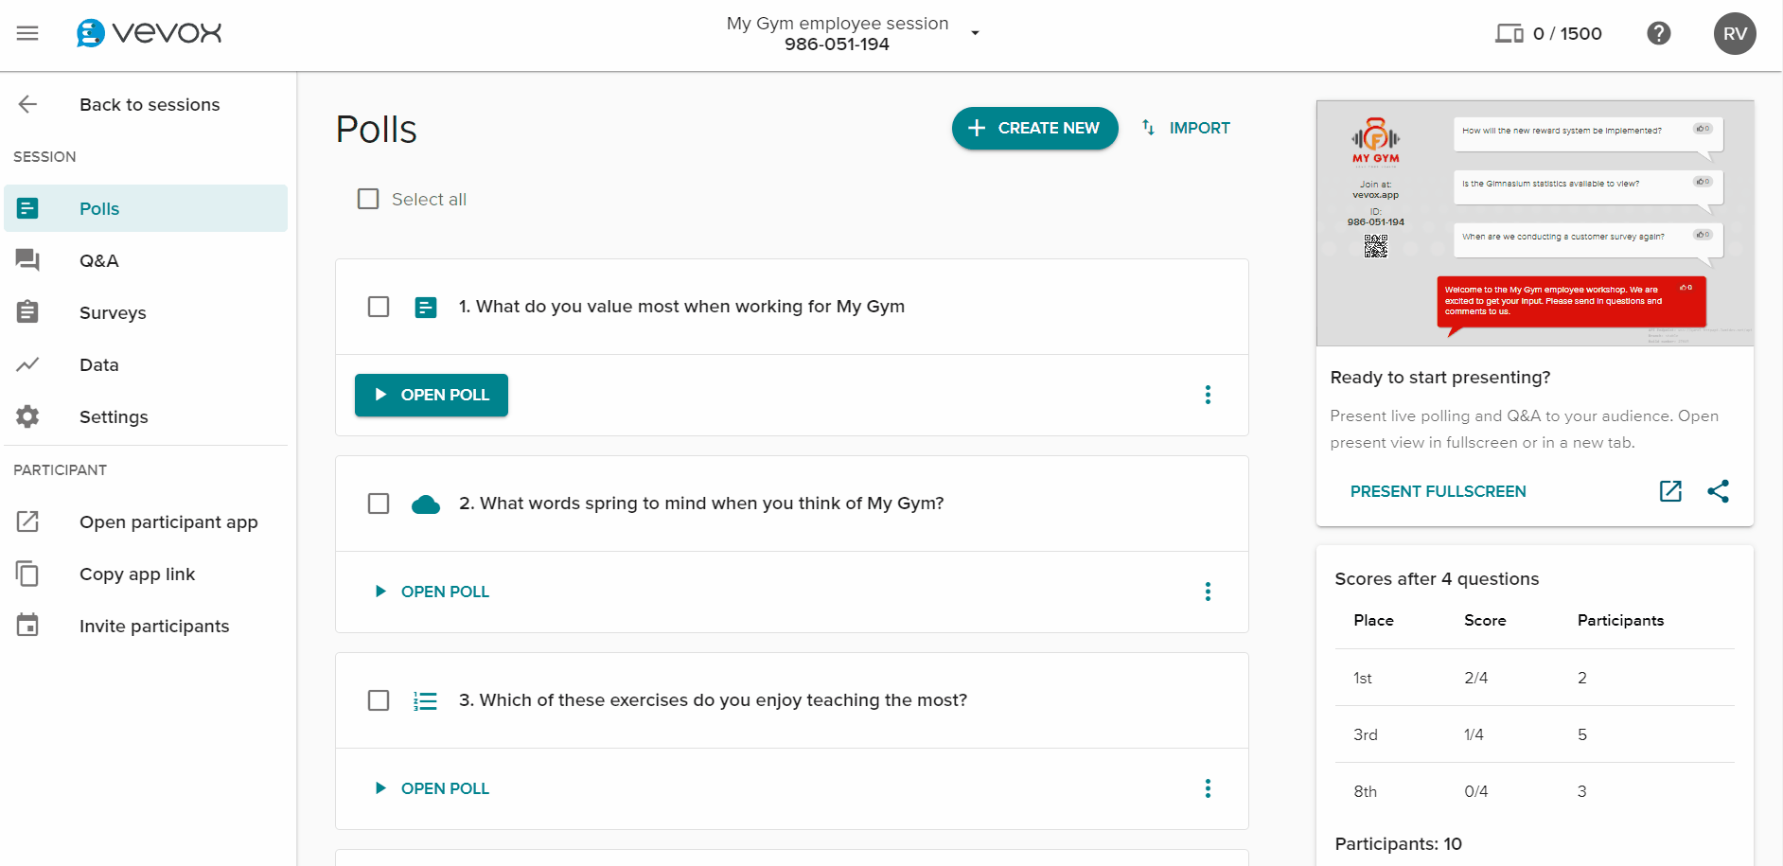Open present view in a new tab icon
Viewport: 1783px width, 866px height.
(x=1671, y=491)
